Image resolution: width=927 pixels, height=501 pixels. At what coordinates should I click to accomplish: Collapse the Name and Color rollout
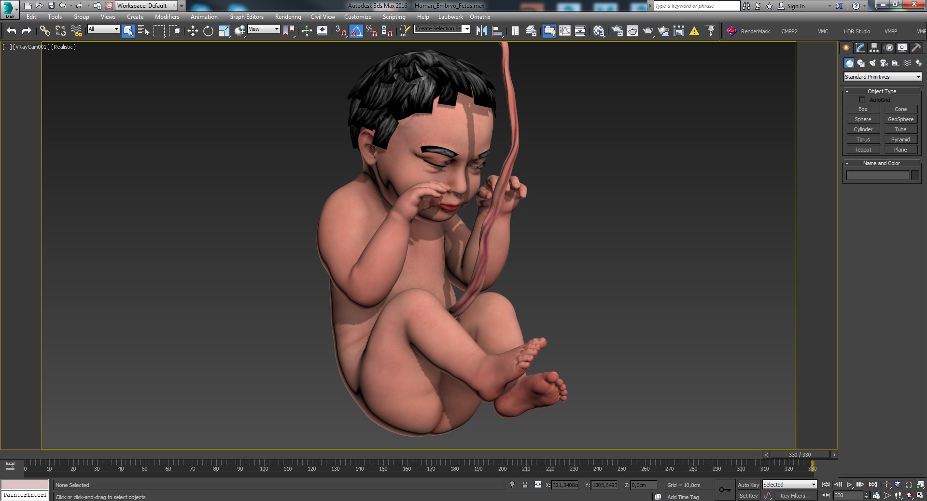[x=882, y=163]
